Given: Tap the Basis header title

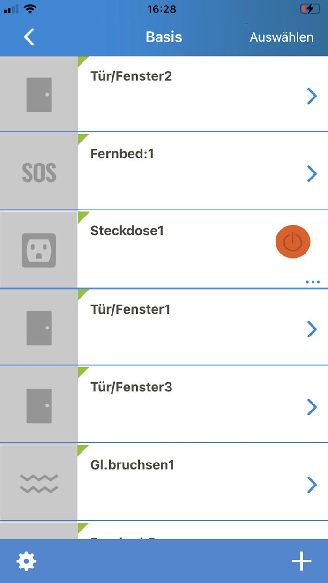Looking at the screenshot, I should pyautogui.click(x=164, y=37).
